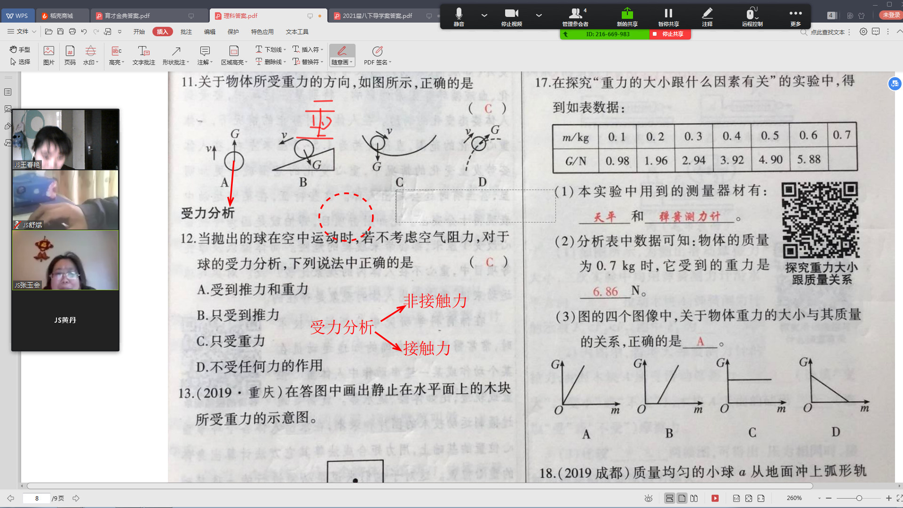Click the 停止共享 stop sharing button
Viewport: 903px width, 508px height.
coord(670,34)
